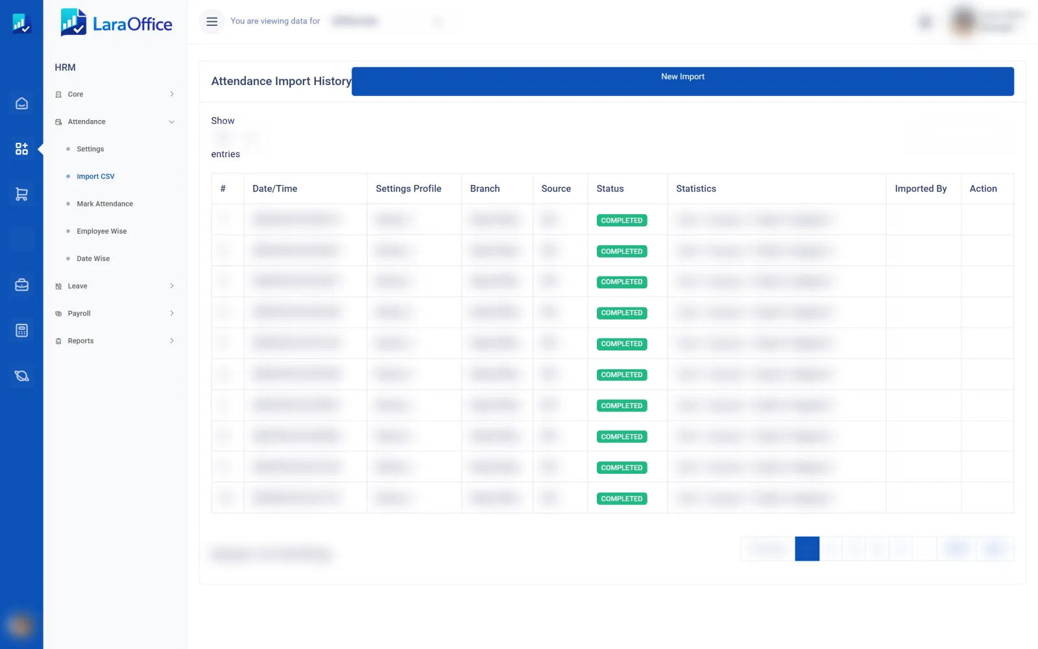Open the Mark Attendance menu item
The width and height of the screenshot is (1038, 649).
tap(104, 204)
